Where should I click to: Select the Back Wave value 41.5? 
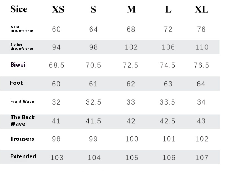[93, 121]
